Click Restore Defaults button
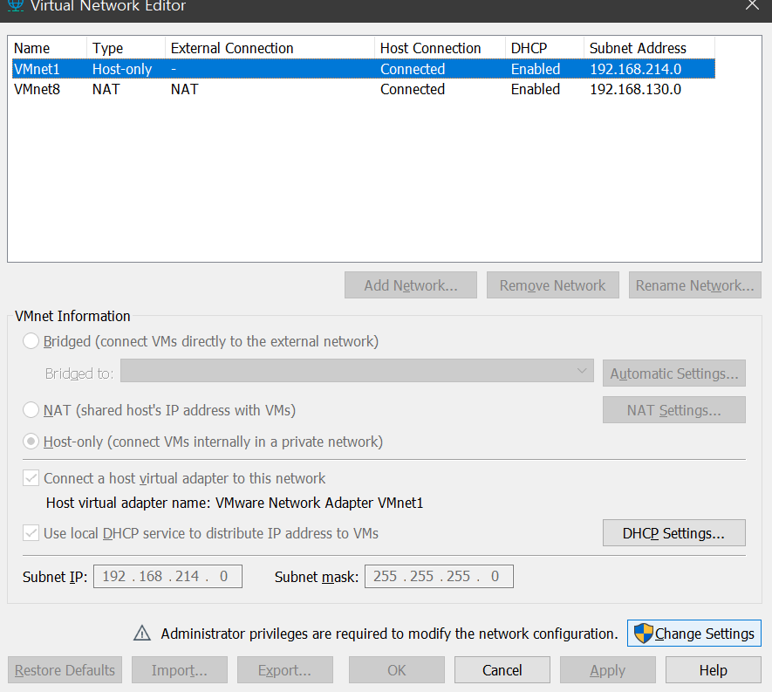This screenshot has width=772, height=692. coord(65,670)
